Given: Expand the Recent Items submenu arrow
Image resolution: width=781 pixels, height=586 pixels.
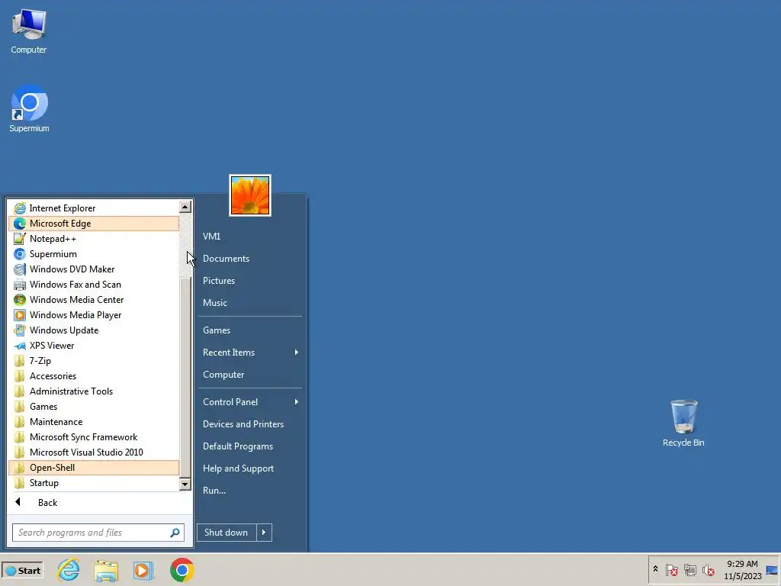Looking at the screenshot, I should (x=297, y=353).
